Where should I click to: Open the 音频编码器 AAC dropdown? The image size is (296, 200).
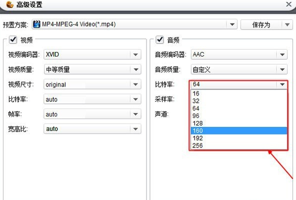click(282, 54)
